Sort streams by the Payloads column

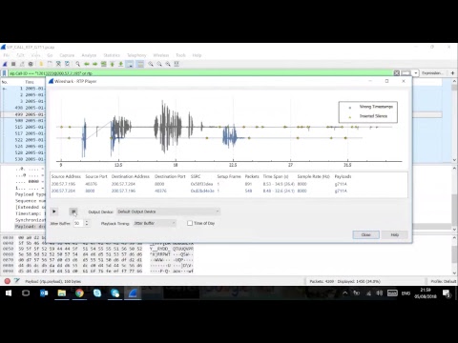point(343,176)
